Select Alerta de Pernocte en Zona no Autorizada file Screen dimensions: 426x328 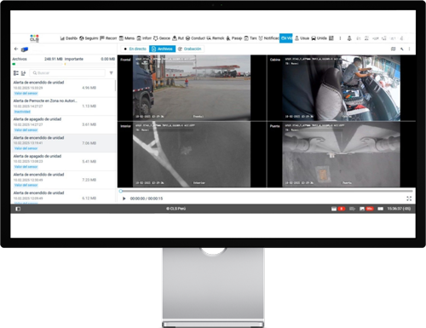point(63,106)
